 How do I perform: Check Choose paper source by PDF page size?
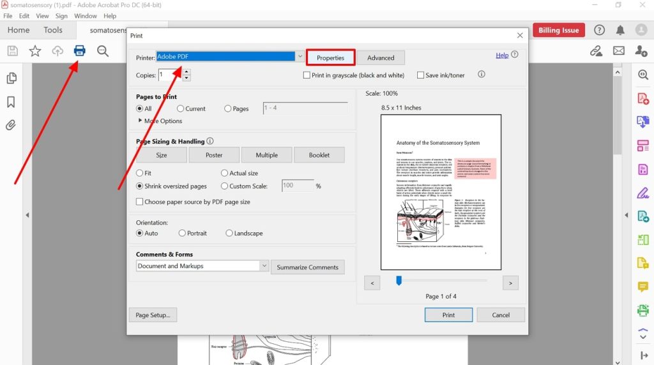point(140,202)
